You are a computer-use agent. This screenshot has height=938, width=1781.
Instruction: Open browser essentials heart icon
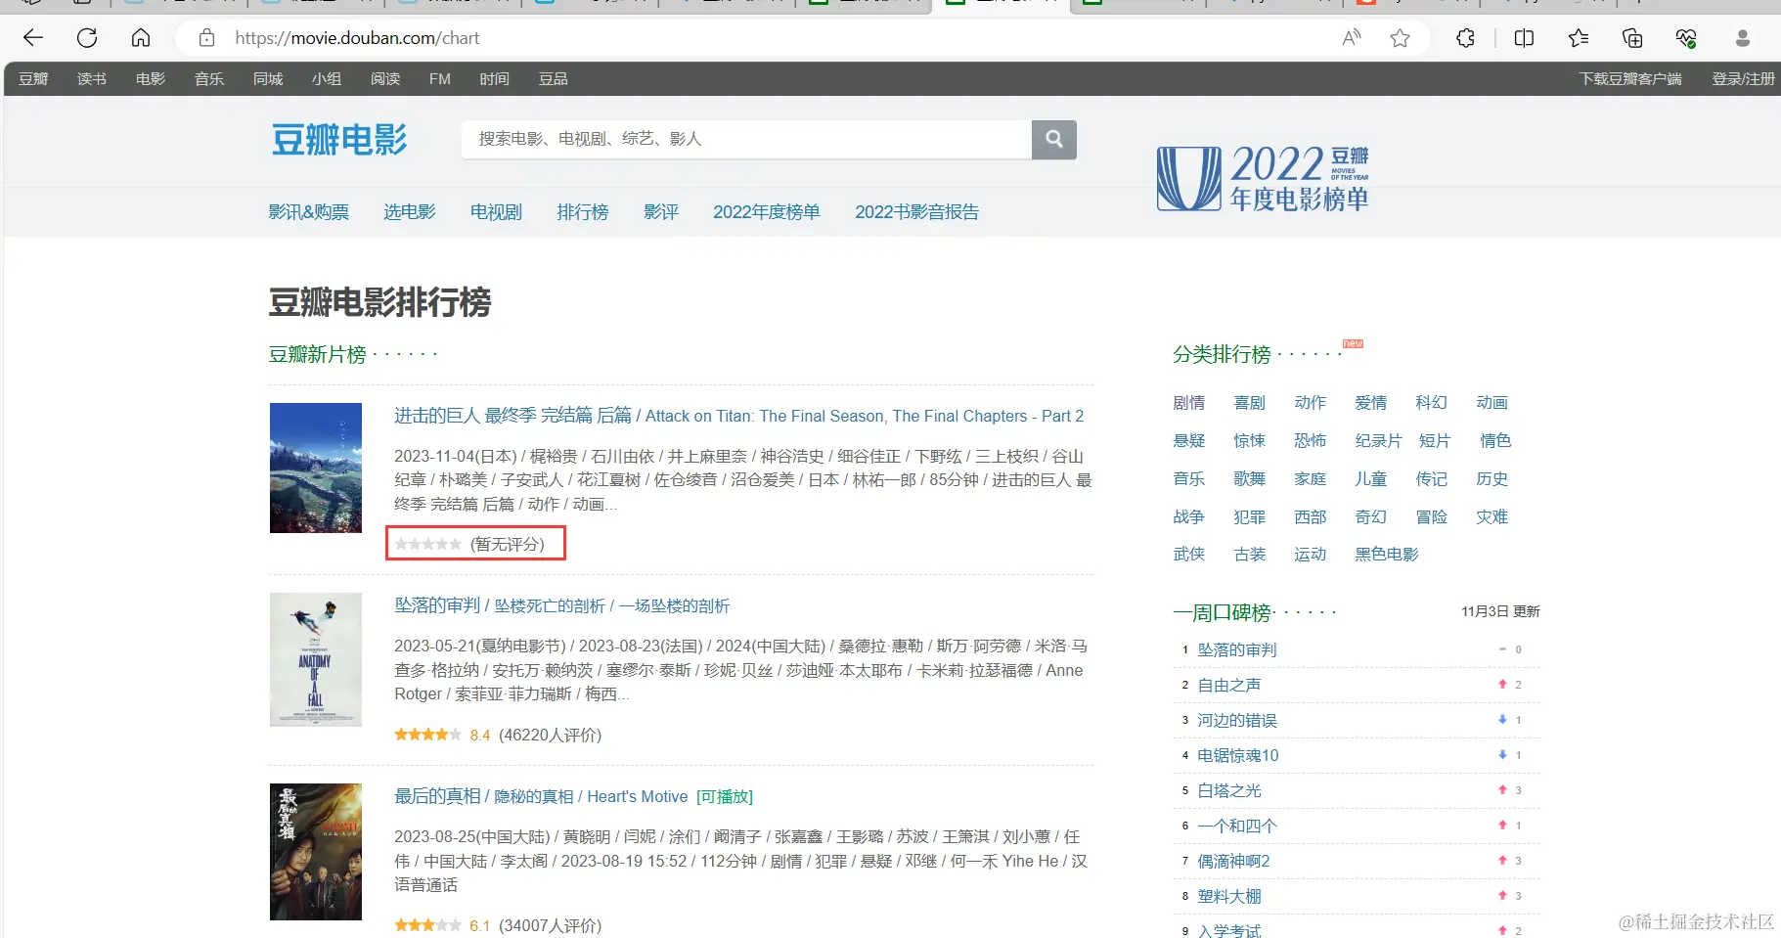click(x=1686, y=38)
